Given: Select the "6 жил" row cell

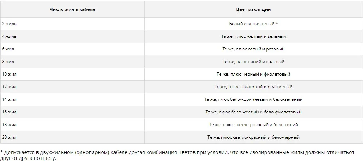Looking at the screenshot, I should pos(8,49).
